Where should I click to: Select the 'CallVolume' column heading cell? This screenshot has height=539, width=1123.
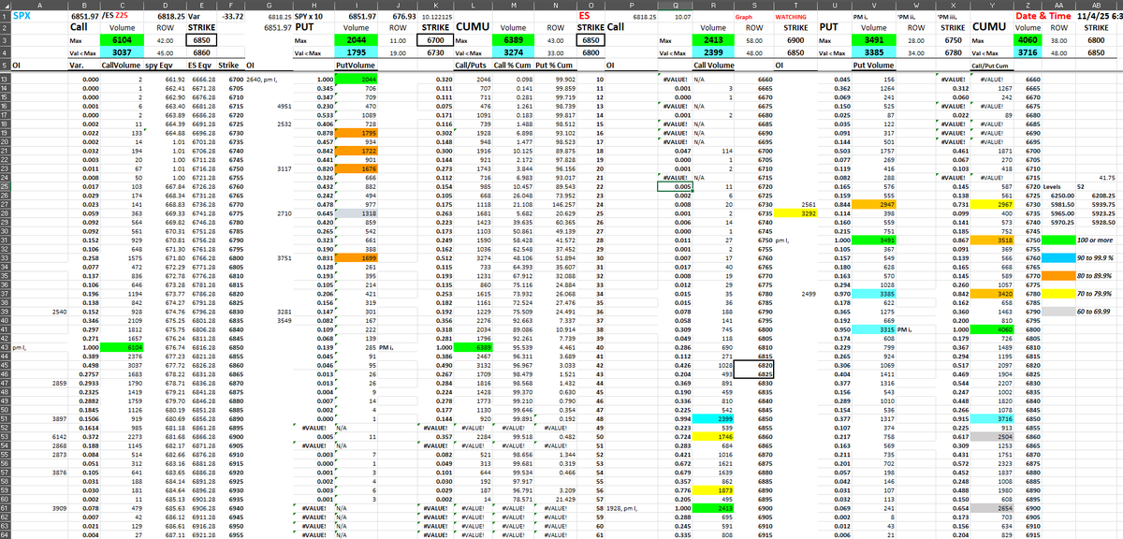pos(121,66)
